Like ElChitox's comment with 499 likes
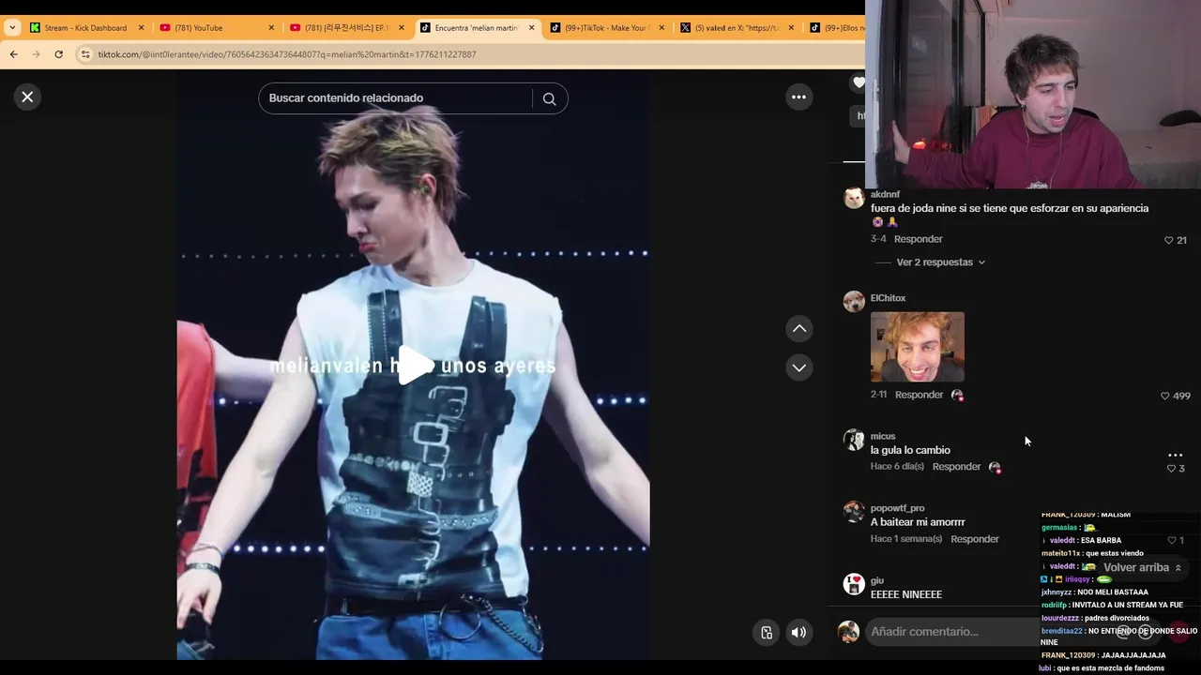Image resolution: width=1201 pixels, height=675 pixels. [1165, 396]
